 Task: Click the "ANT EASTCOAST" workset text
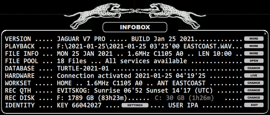coord(181,83)
